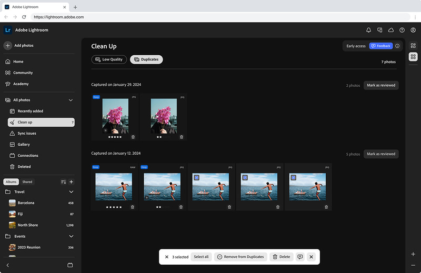Viewport: 421px width, 273px height.
Task: Click the add album plus icon
Action: (x=71, y=181)
